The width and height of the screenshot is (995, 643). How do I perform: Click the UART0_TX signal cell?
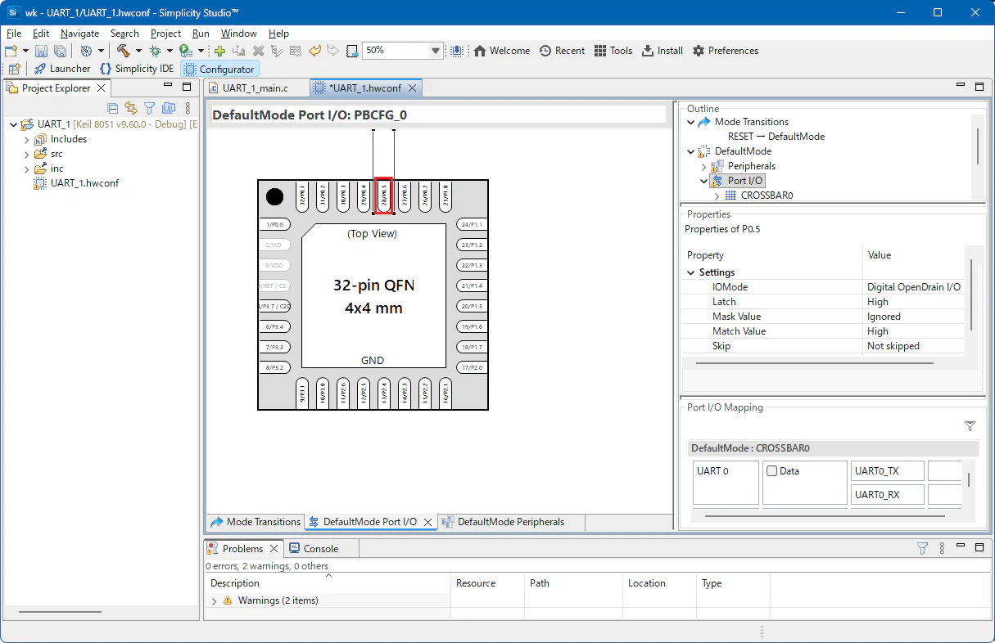888,471
